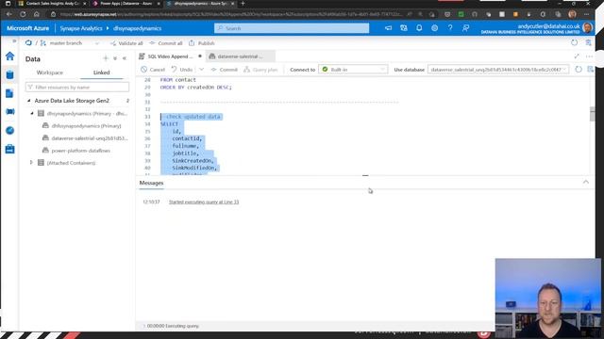Open the Integrate hub icon

pyautogui.click(x=10, y=111)
